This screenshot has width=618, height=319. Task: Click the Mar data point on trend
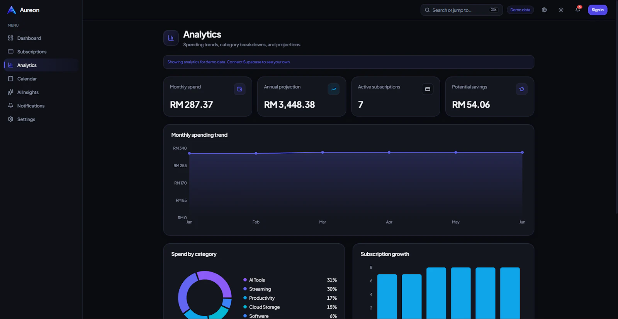click(x=323, y=153)
